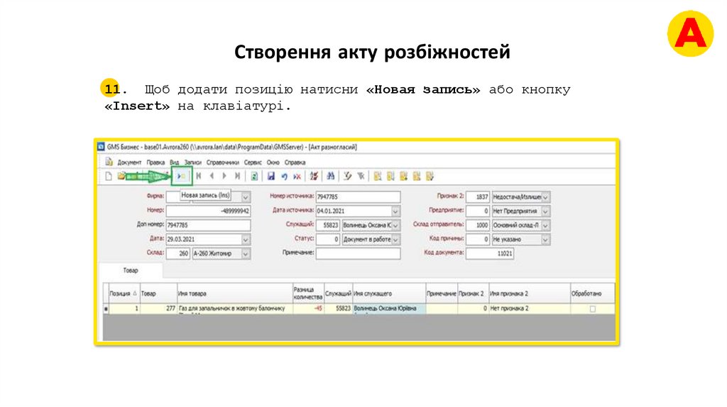Open the Документ menu
Screen dimensions: 727x407
[x=129, y=162]
